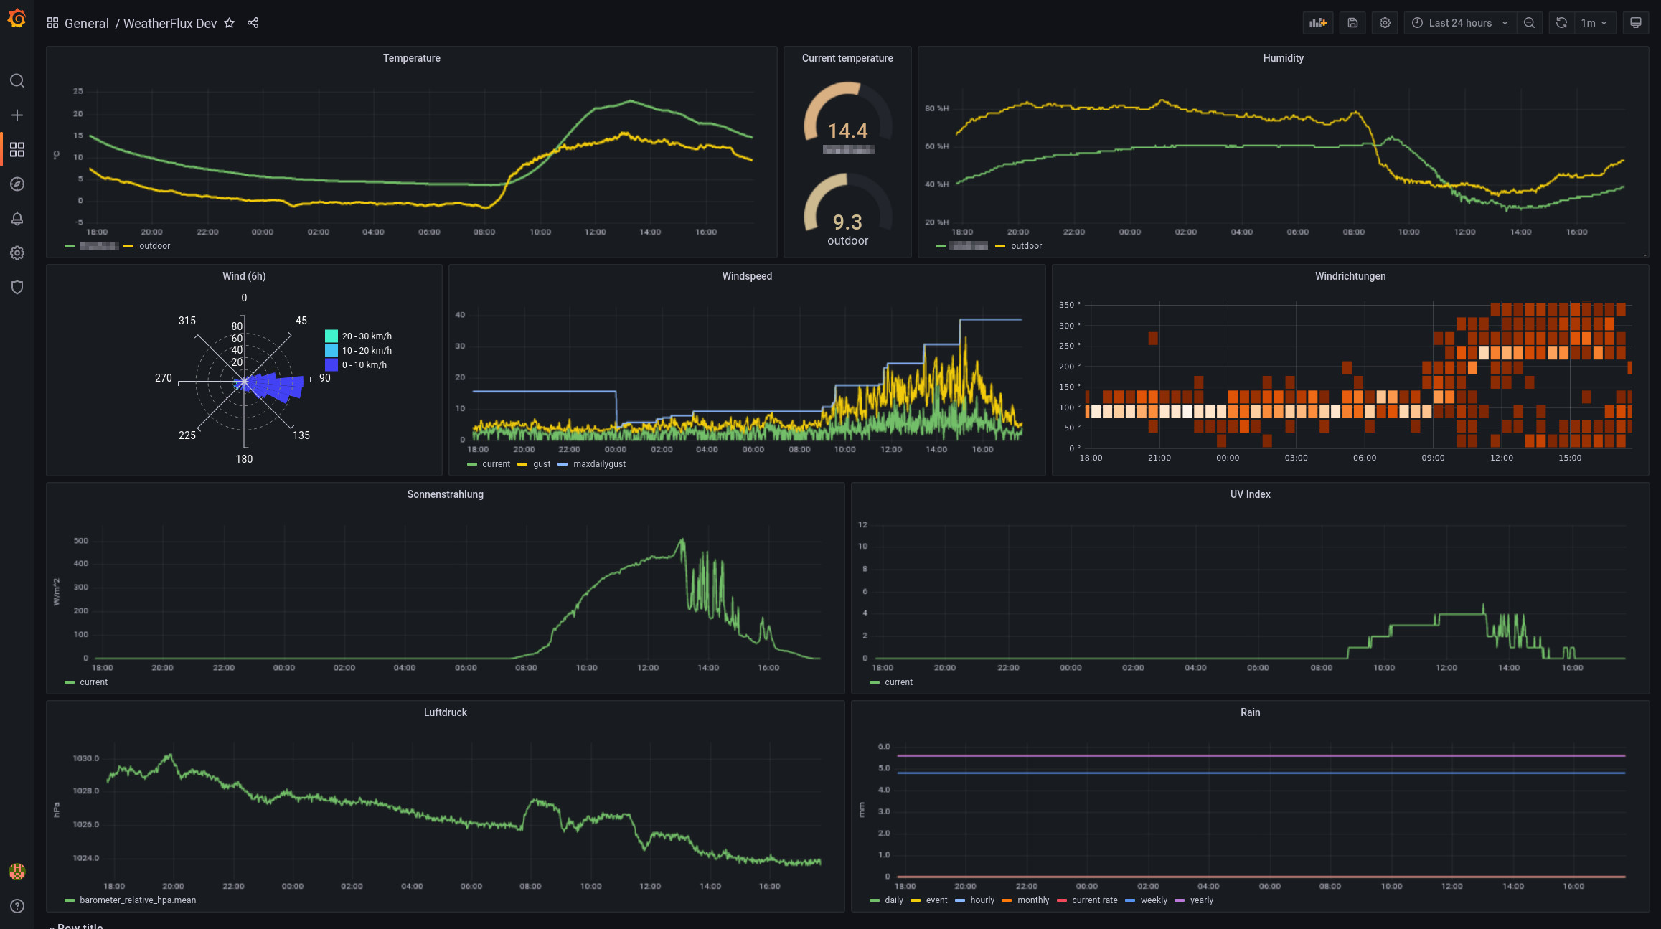Open the Temperature panel title menu
The width and height of the screenshot is (1661, 929).
(411, 58)
